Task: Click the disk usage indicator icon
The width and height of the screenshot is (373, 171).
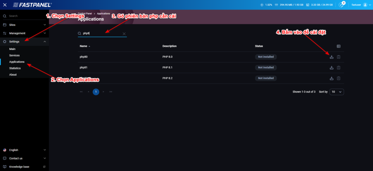Action: [307, 5]
